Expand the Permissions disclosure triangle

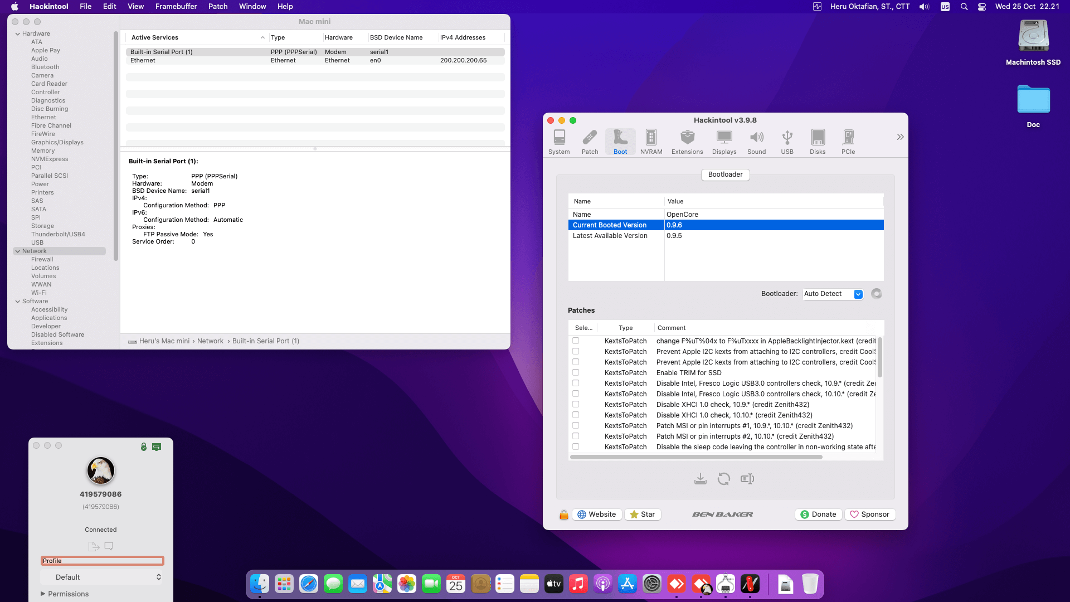click(x=43, y=594)
